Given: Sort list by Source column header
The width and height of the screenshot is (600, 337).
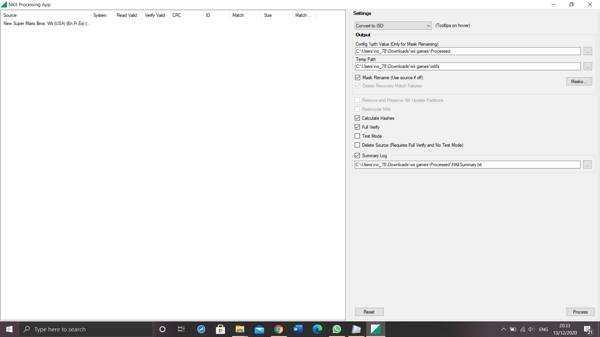Looking at the screenshot, I should (46, 15).
